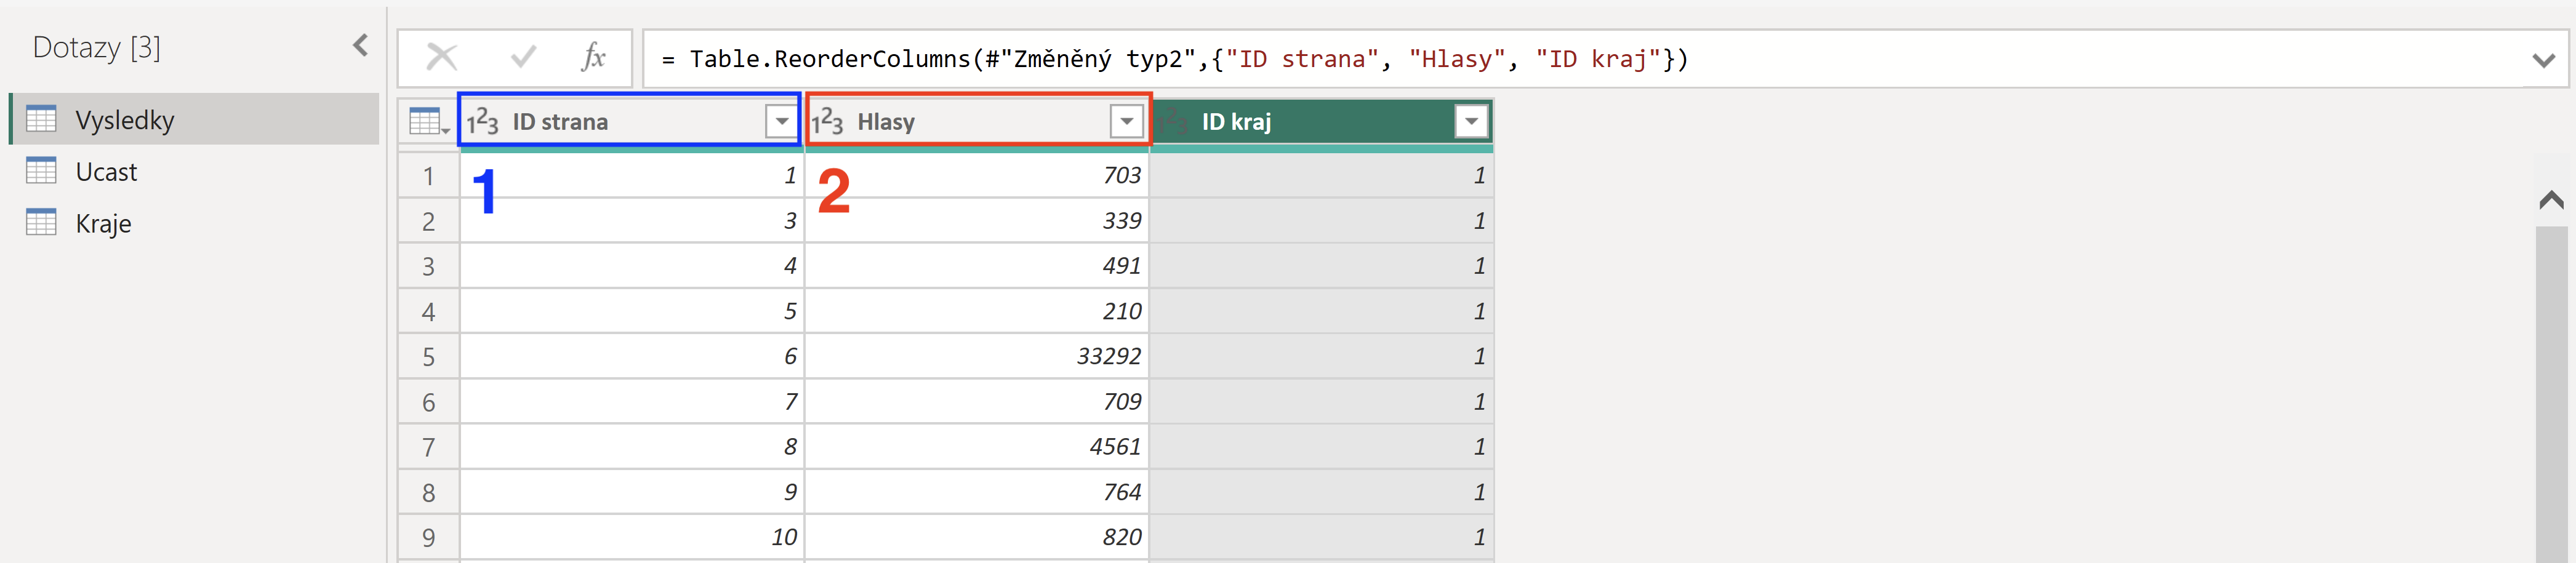Click the Hlasy cell with value 339
This screenshot has height=563, width=2576.
tap(977, 220)
